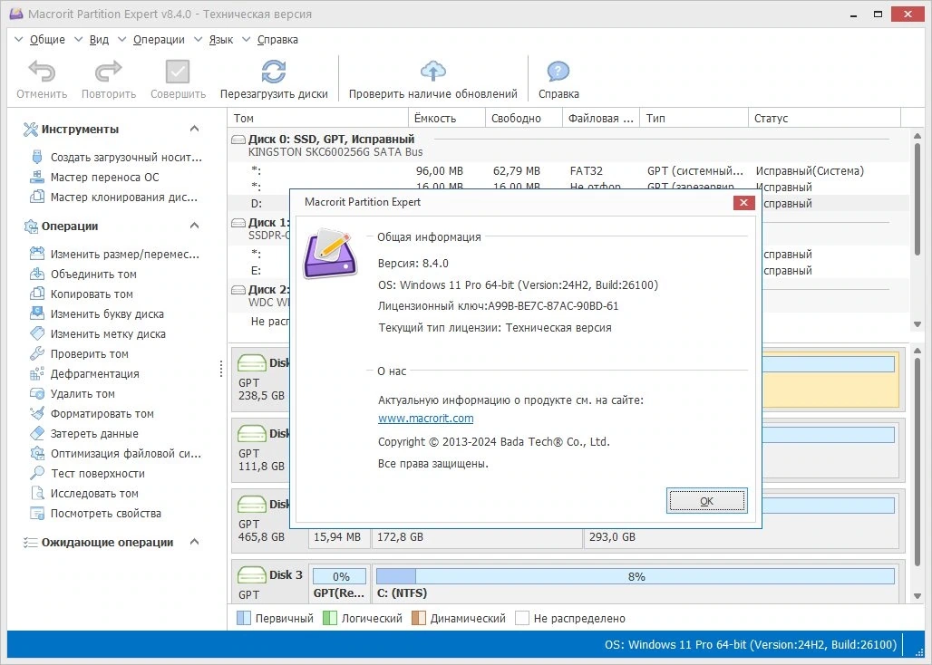Click the Логический legend color swatch
932x665 pixels.
click(330, 618)
